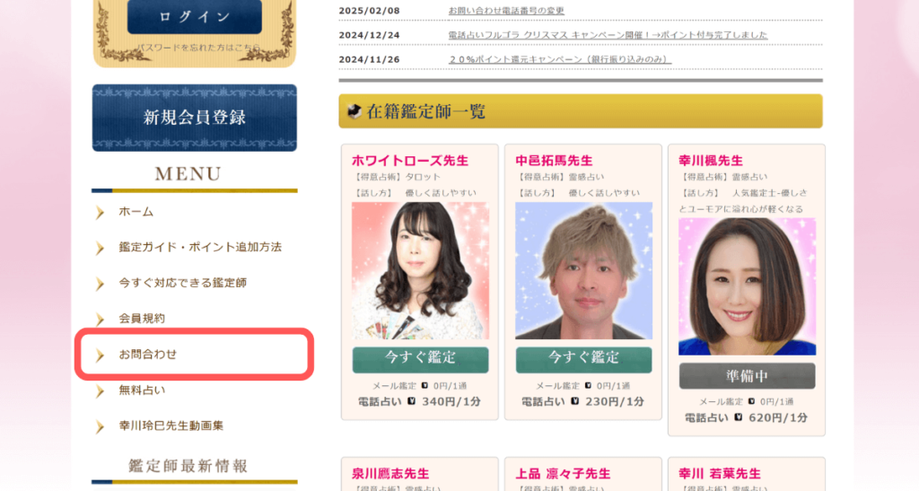Image resolution: width=919 pixels, height=491 pixels.
Task: Open 鑑定ガイド・ポイント追加方法 menu item
Action: (x=206, y=247)
